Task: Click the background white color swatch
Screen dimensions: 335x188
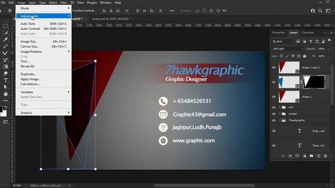Action: click(4, 113)
